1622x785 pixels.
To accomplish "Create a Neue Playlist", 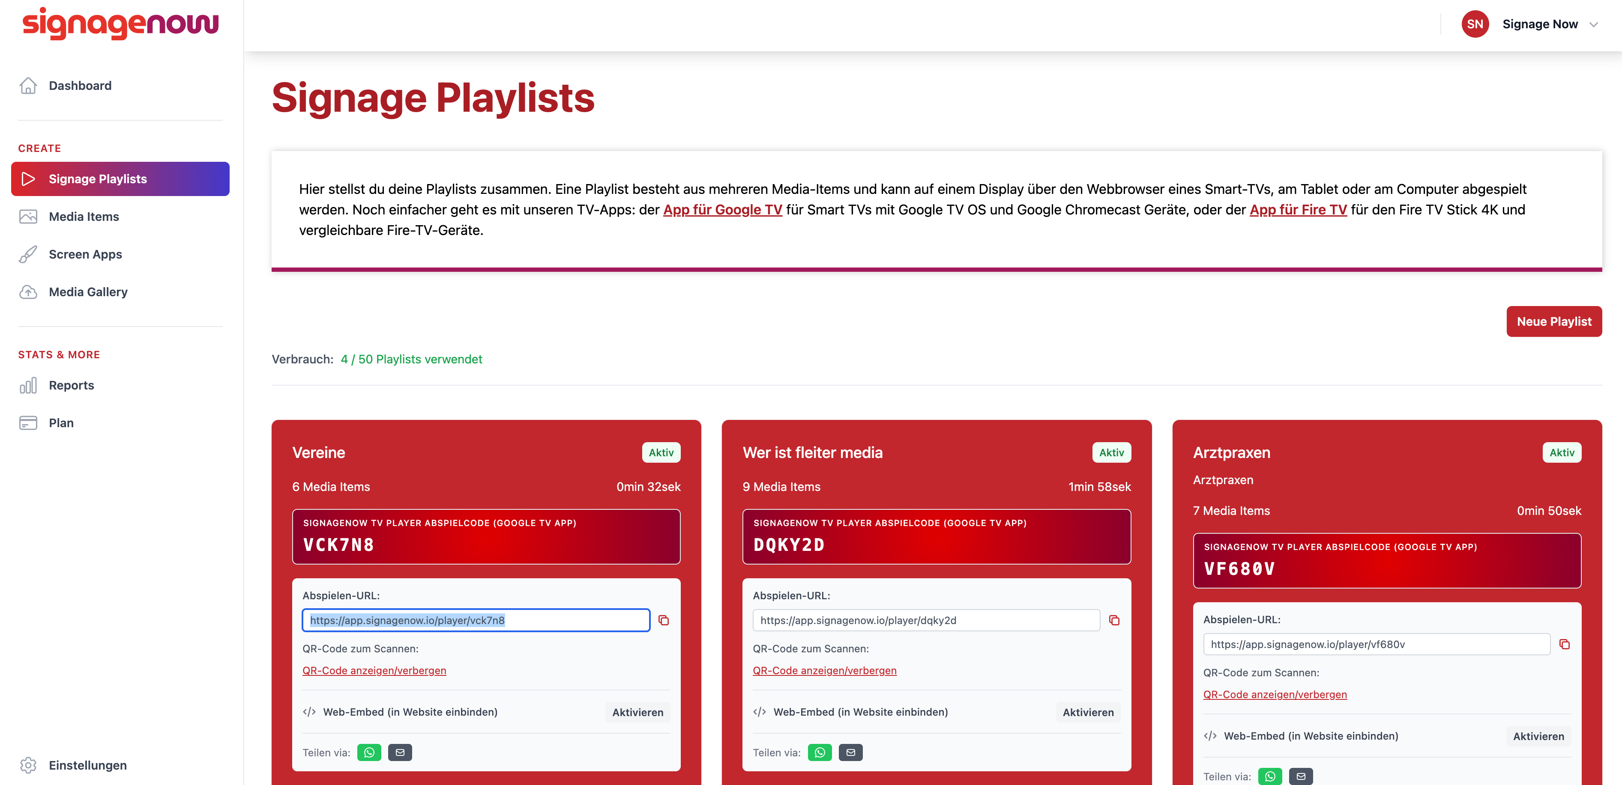I will point(1554,321).
